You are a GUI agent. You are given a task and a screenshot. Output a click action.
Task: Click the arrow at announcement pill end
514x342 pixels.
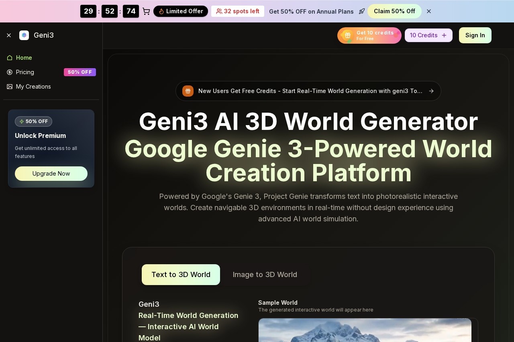coord(431,91)
